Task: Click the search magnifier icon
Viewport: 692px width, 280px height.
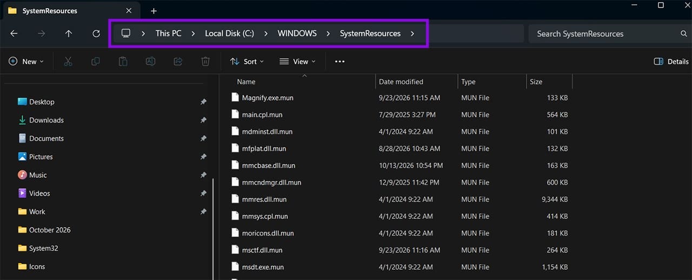Action: [684, 34]
